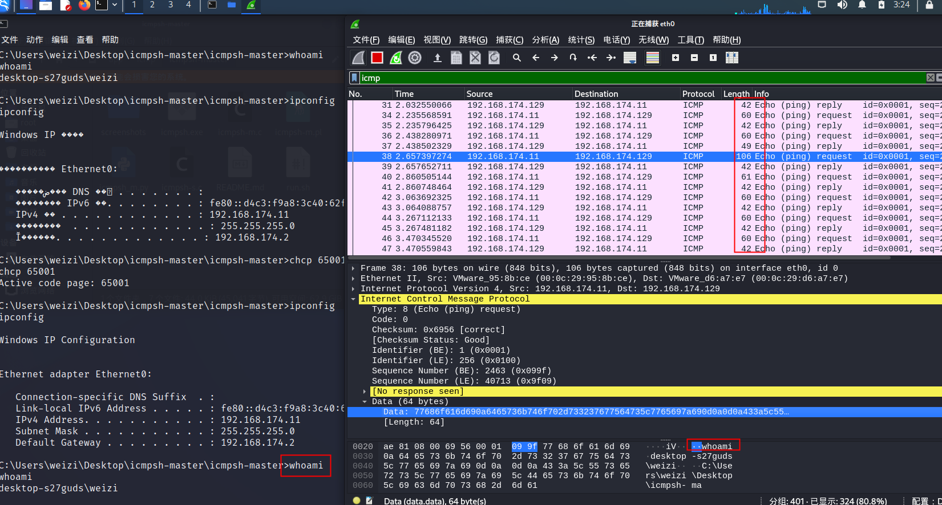Select the Checksum: 0x6956 [correct] line
Screen dimensions: 942x505
[438, 329]
